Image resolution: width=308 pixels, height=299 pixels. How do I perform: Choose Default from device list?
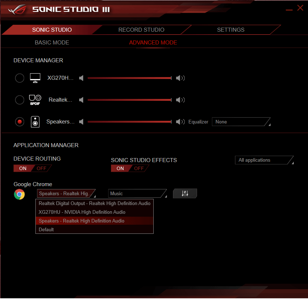click(x=95, y=229)
